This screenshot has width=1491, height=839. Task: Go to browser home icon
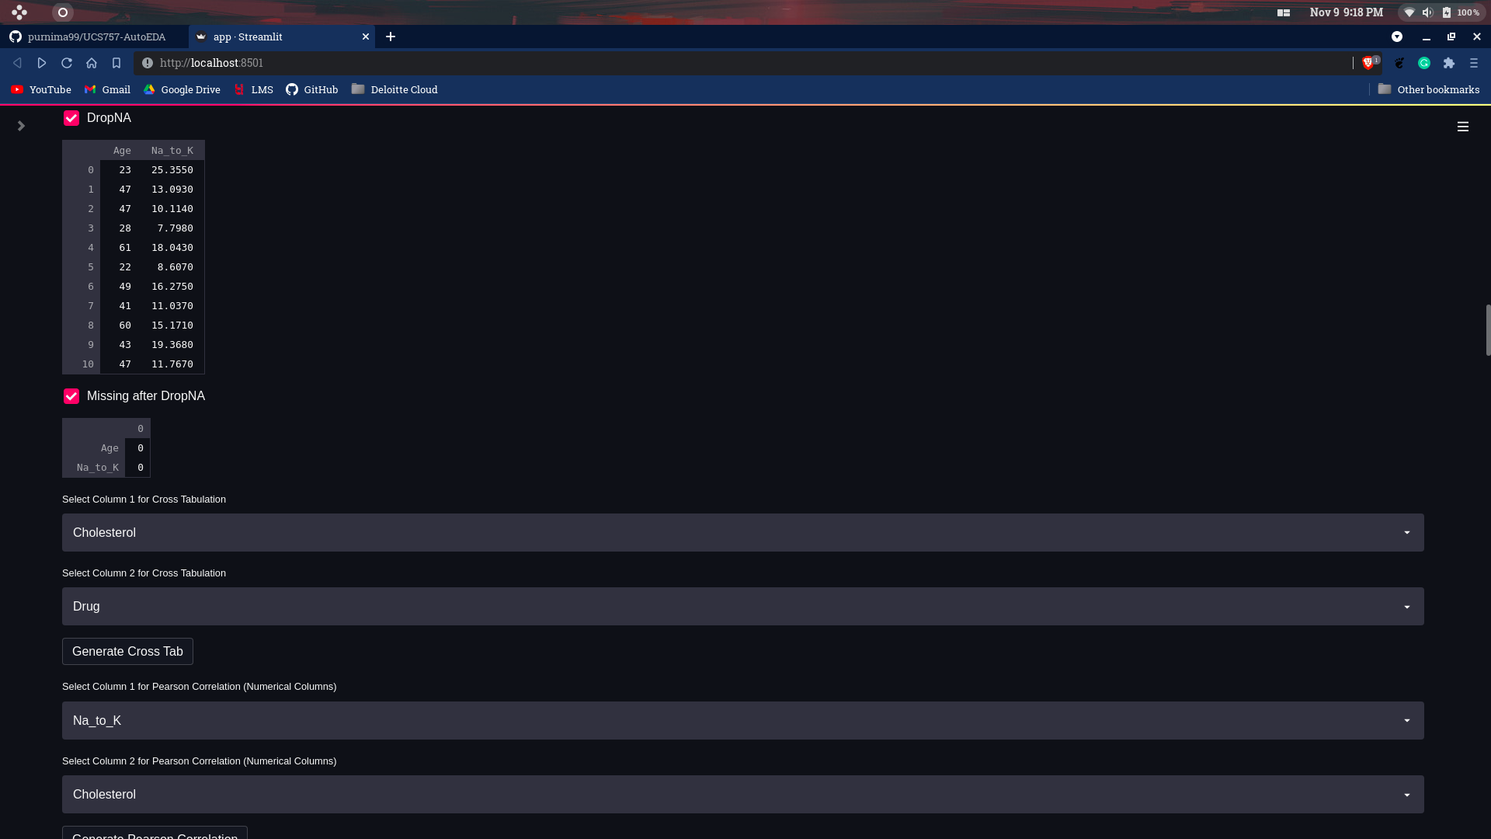click(x=92, y=63)
